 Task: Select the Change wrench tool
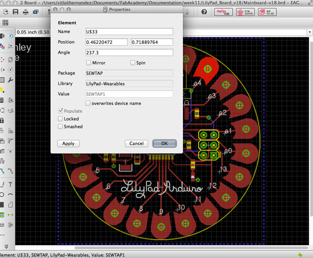point(10,80)
